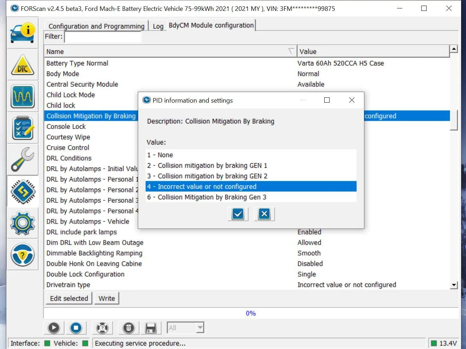Click the FORScan app icon in title bar
The height and width of the screenshot is (349, 466).
coord(14,8)
